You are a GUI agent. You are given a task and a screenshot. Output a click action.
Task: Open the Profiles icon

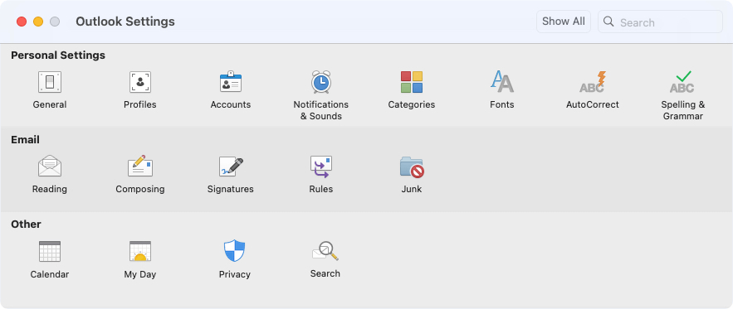click(140, 82)
